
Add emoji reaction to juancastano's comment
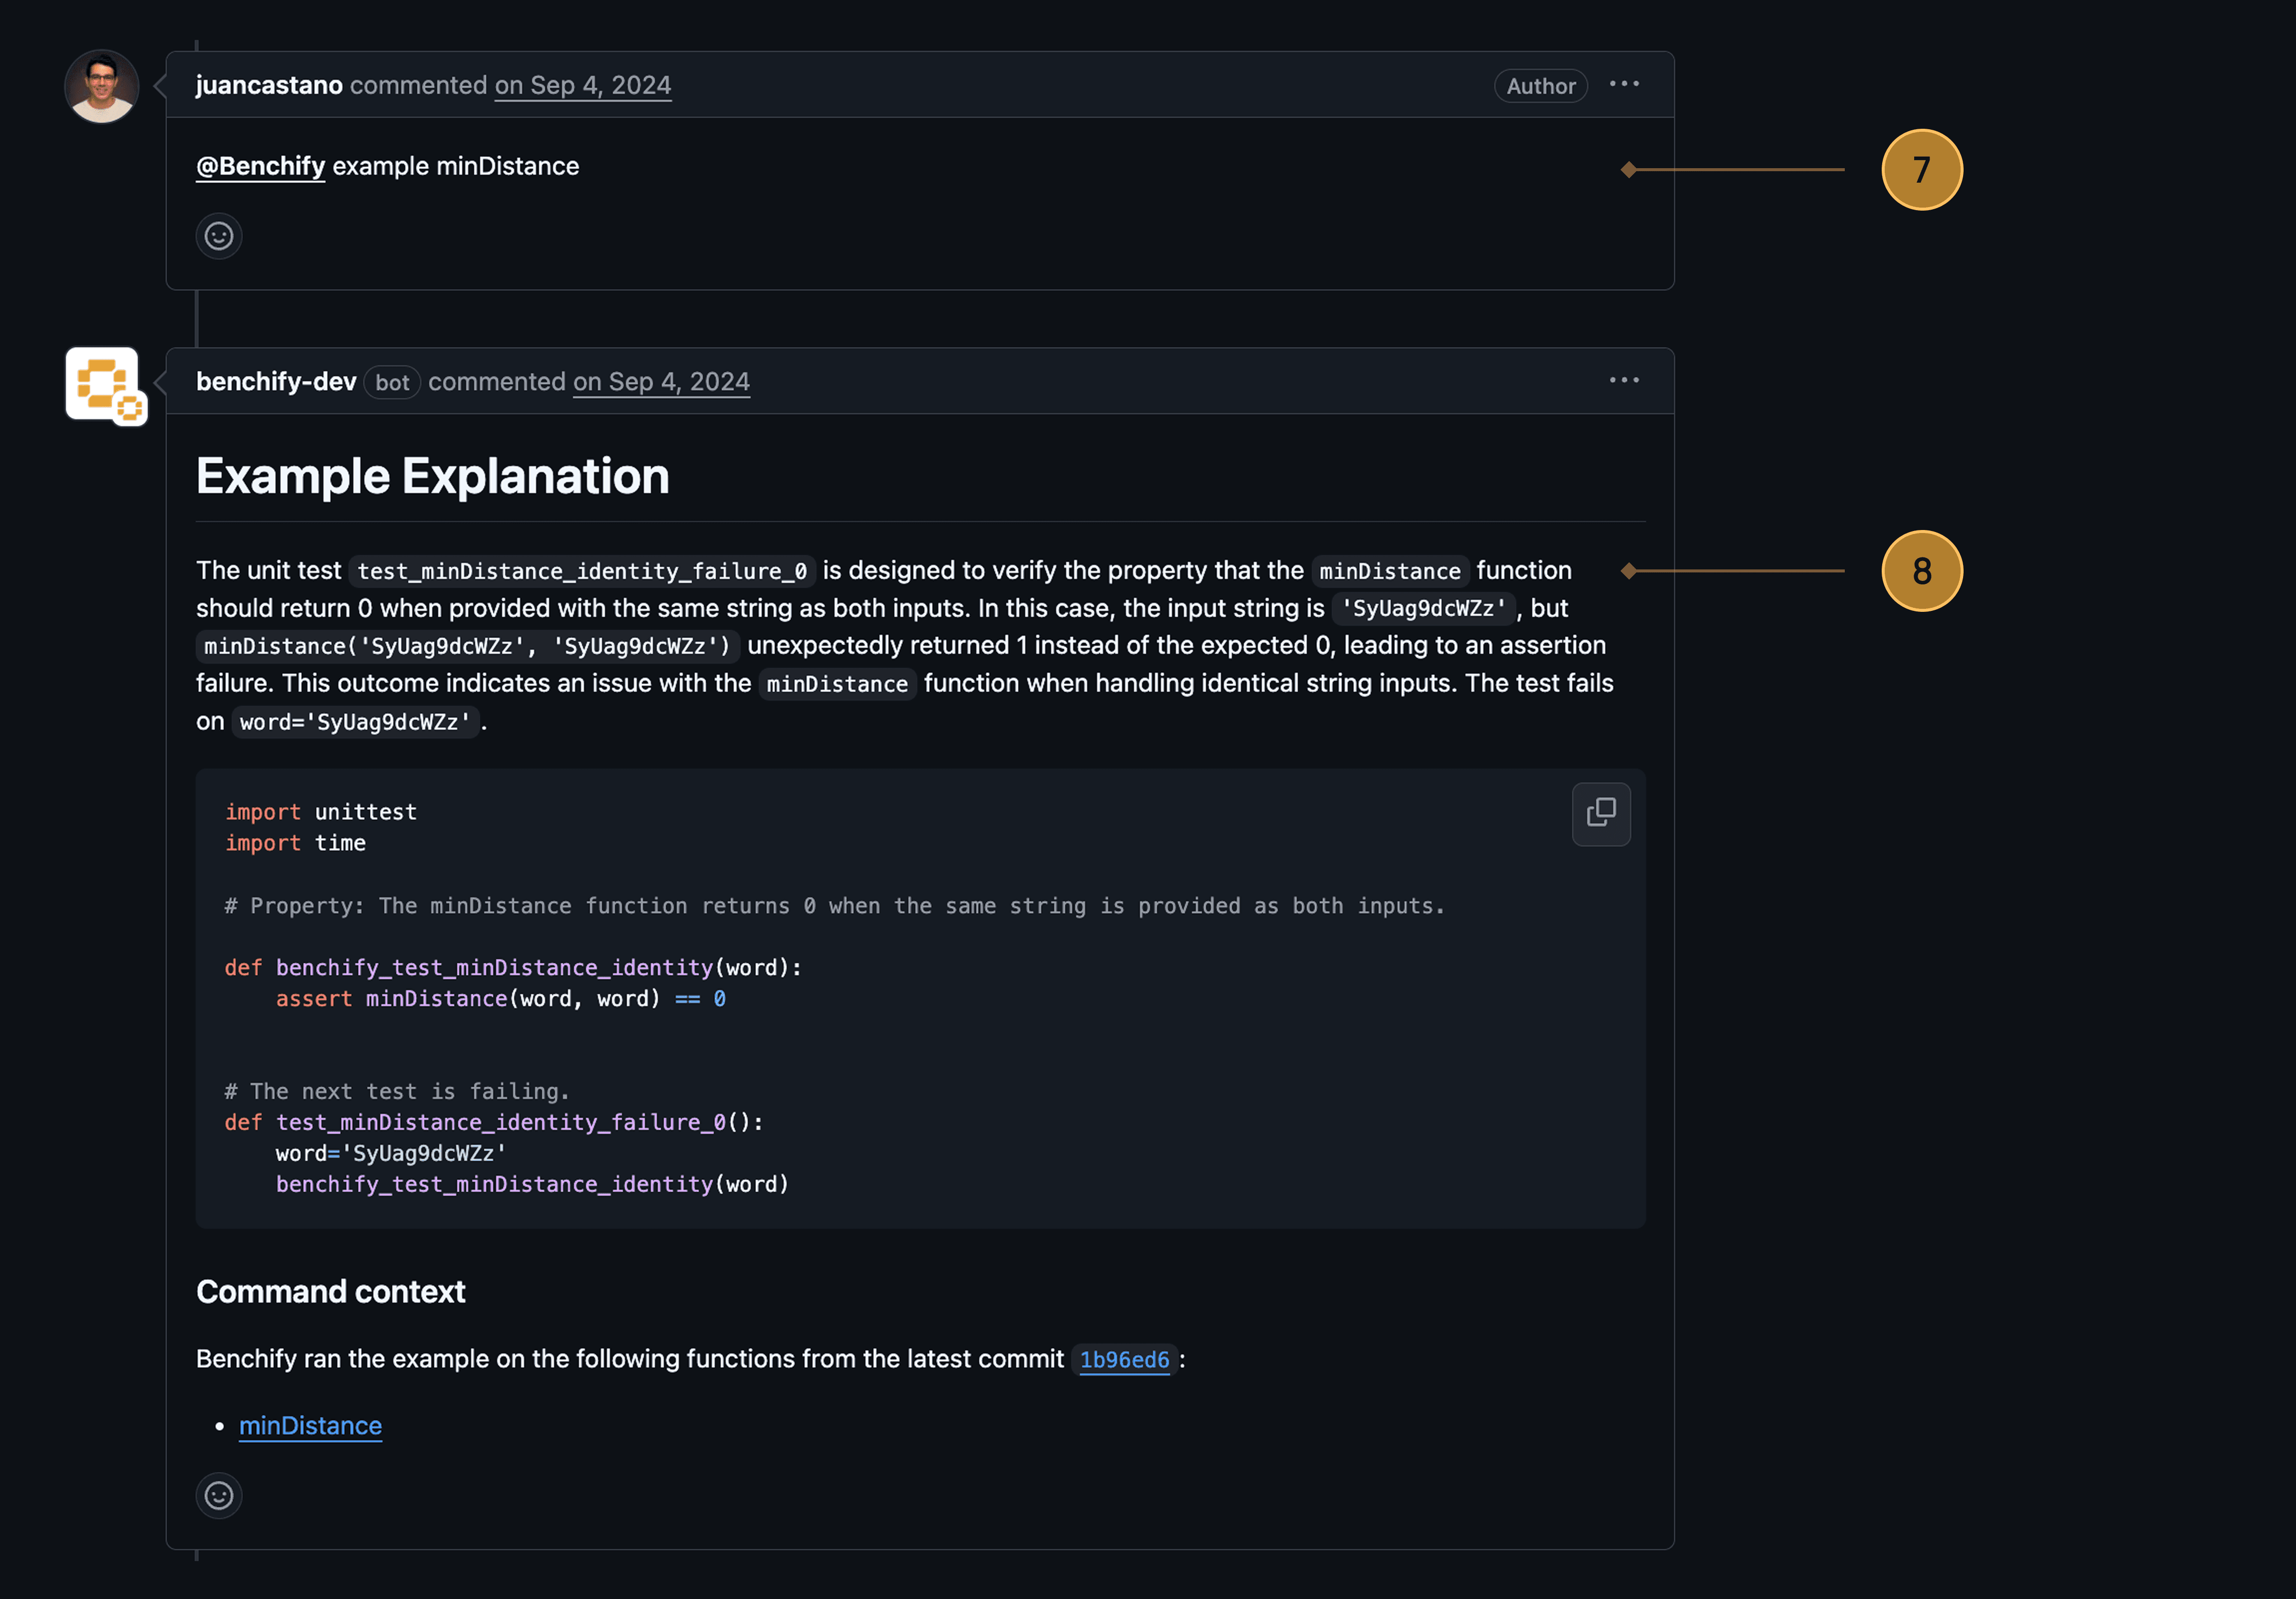click(x=219, y=236)
